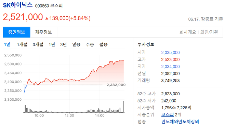
Task: Switch chart to 일봉 candles
Action: pyautogui.click(x=76, y=45)
